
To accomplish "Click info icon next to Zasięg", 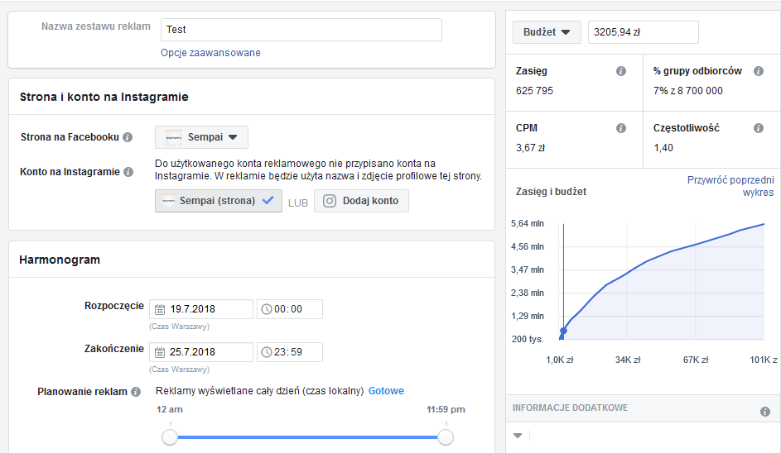I will [621, 71].
